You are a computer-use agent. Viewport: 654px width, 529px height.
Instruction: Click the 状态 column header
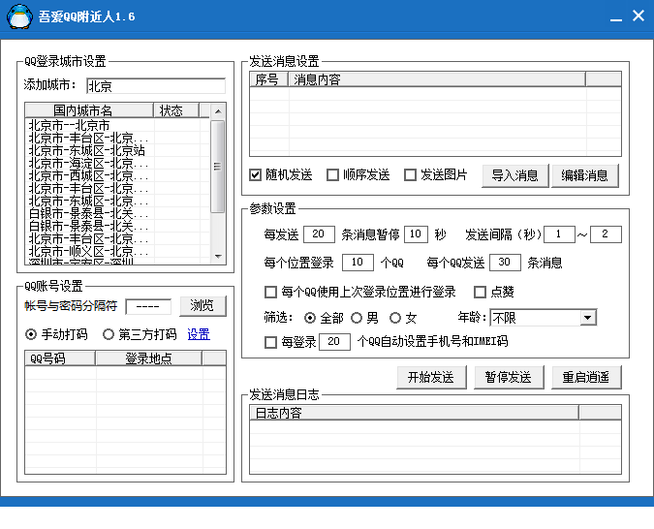[176, 110]
